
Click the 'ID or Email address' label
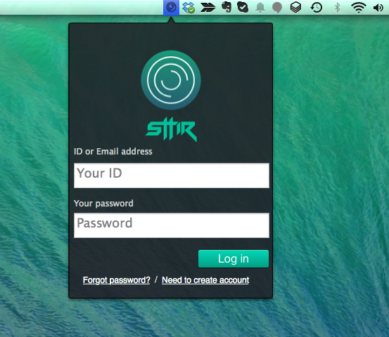[x=113, y=151]
